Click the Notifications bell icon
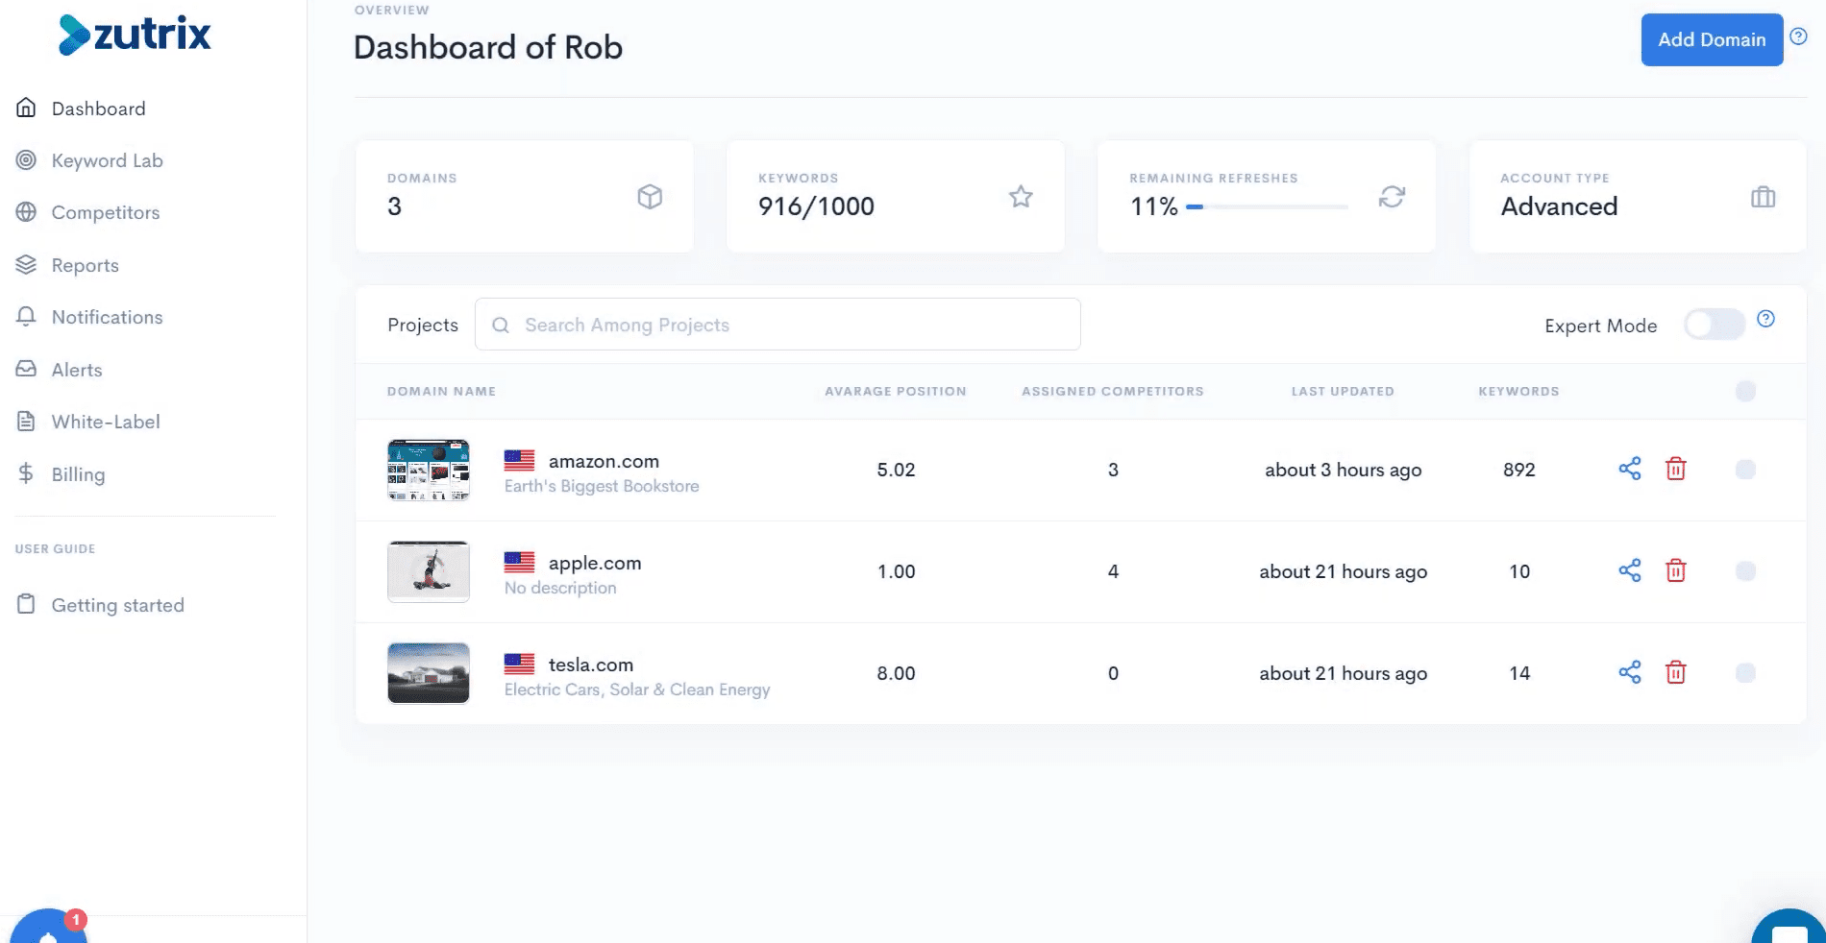 click(26, 316)
